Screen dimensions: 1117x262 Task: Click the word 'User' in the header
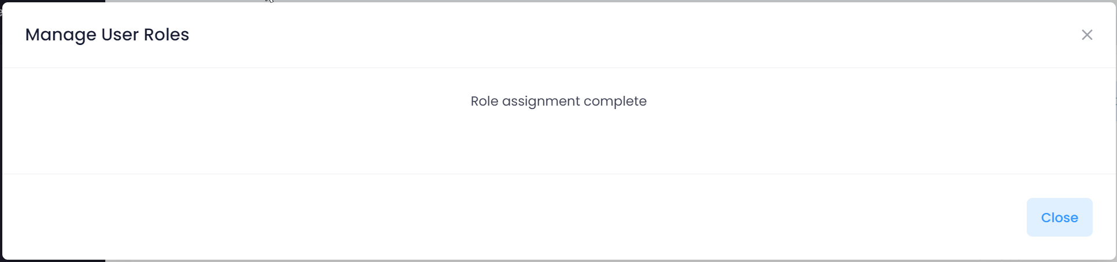(x=120, y=35)
